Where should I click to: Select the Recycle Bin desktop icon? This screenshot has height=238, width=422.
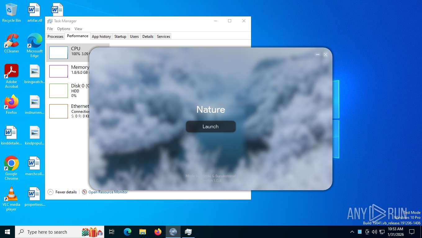[x=11, y=13]
